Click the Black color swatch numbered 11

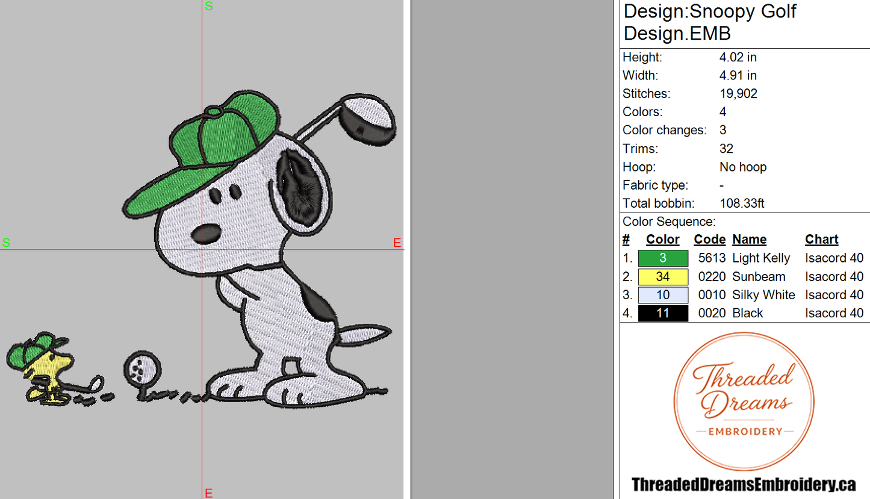pos(663,313)
